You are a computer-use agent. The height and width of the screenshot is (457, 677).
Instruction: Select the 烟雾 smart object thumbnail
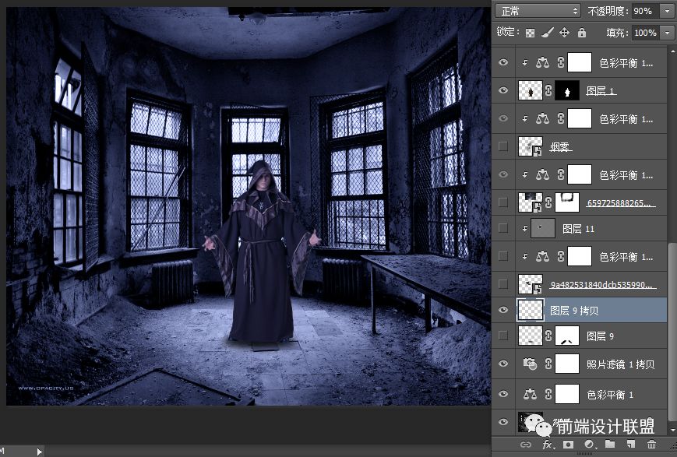(x=531, y=146)
